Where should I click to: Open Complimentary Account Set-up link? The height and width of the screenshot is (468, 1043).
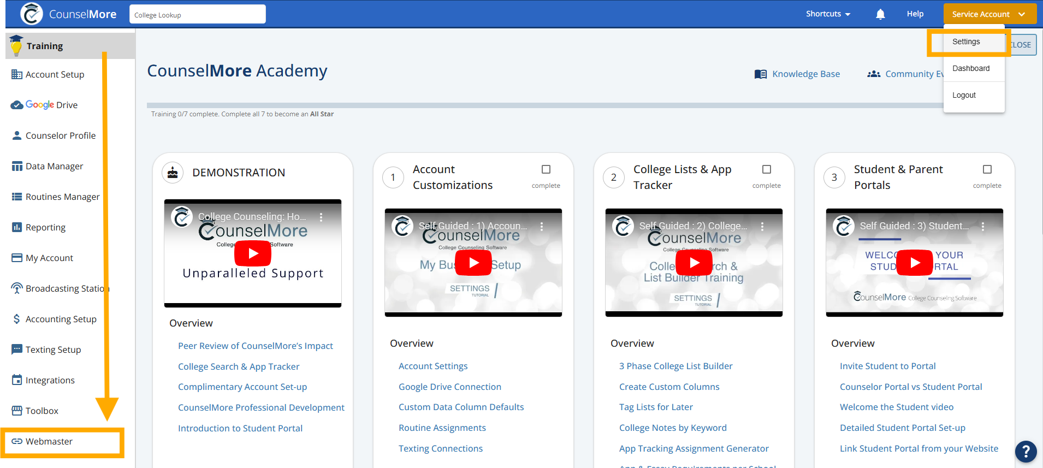click(x=242, y=387)
